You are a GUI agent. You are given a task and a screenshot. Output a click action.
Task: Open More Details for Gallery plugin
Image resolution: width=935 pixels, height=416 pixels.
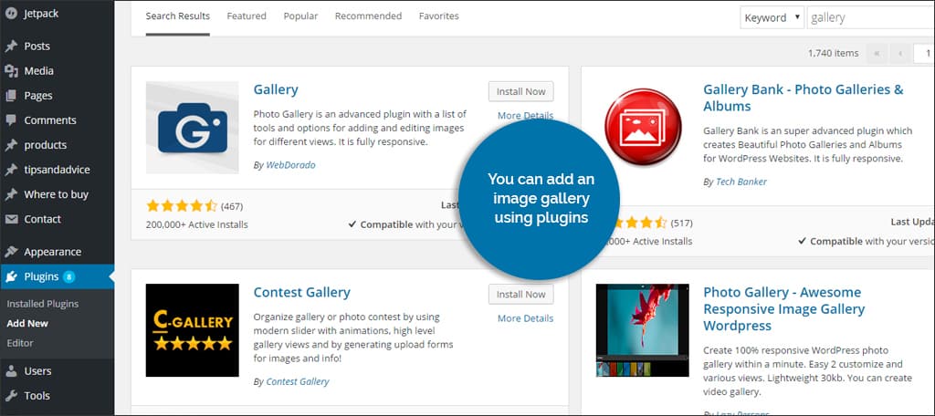click(x=525, y=116)
